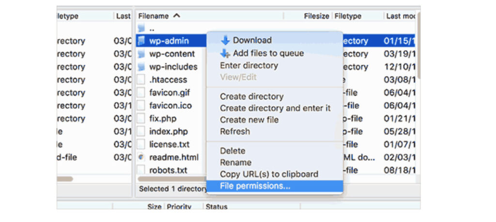Click the '..' parent directory entry
This screenshot has height=222, width=496.
(152, 29)
